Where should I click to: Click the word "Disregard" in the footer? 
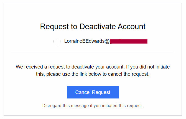click(52, 106)
